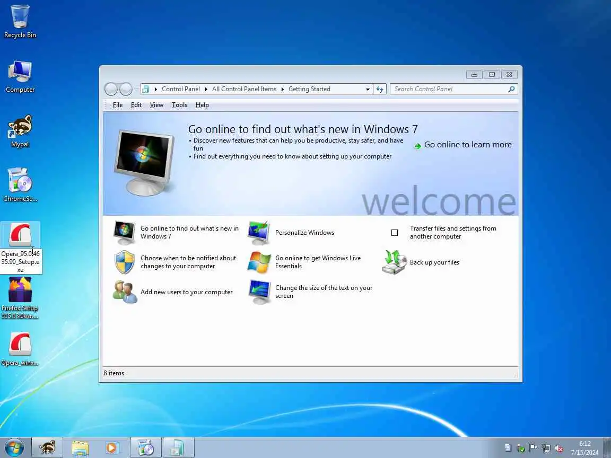Select 'Go online to find out what's new' list item
Image resolution: width=611 pixels, height=458 pixels.
pyautogui.click(x=189, y=233)
